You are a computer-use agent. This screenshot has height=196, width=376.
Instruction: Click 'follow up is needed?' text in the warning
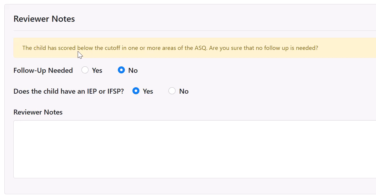(291, 48)
